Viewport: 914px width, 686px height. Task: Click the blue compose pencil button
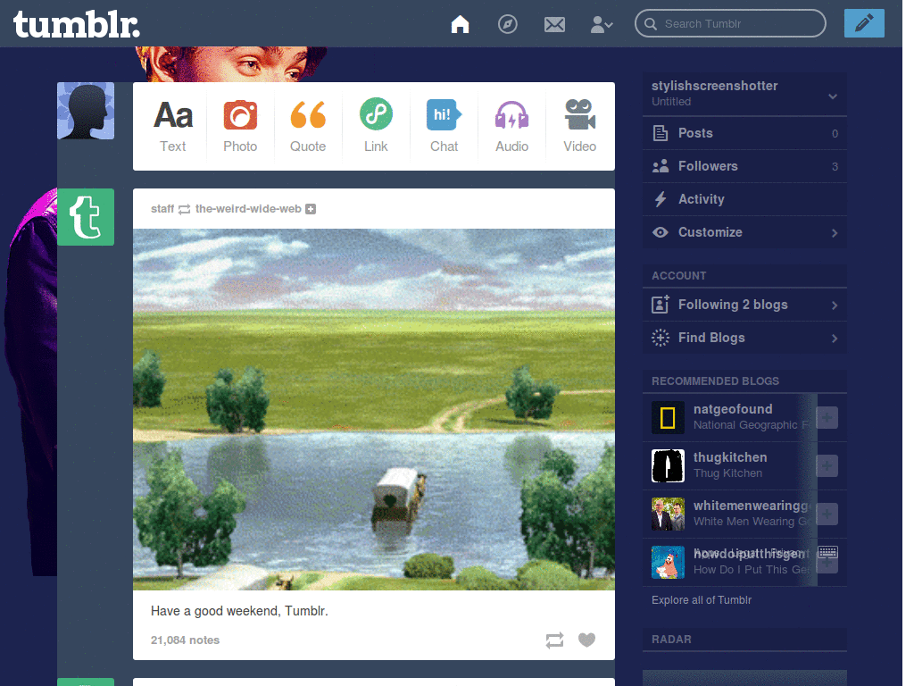pos(864,23)
